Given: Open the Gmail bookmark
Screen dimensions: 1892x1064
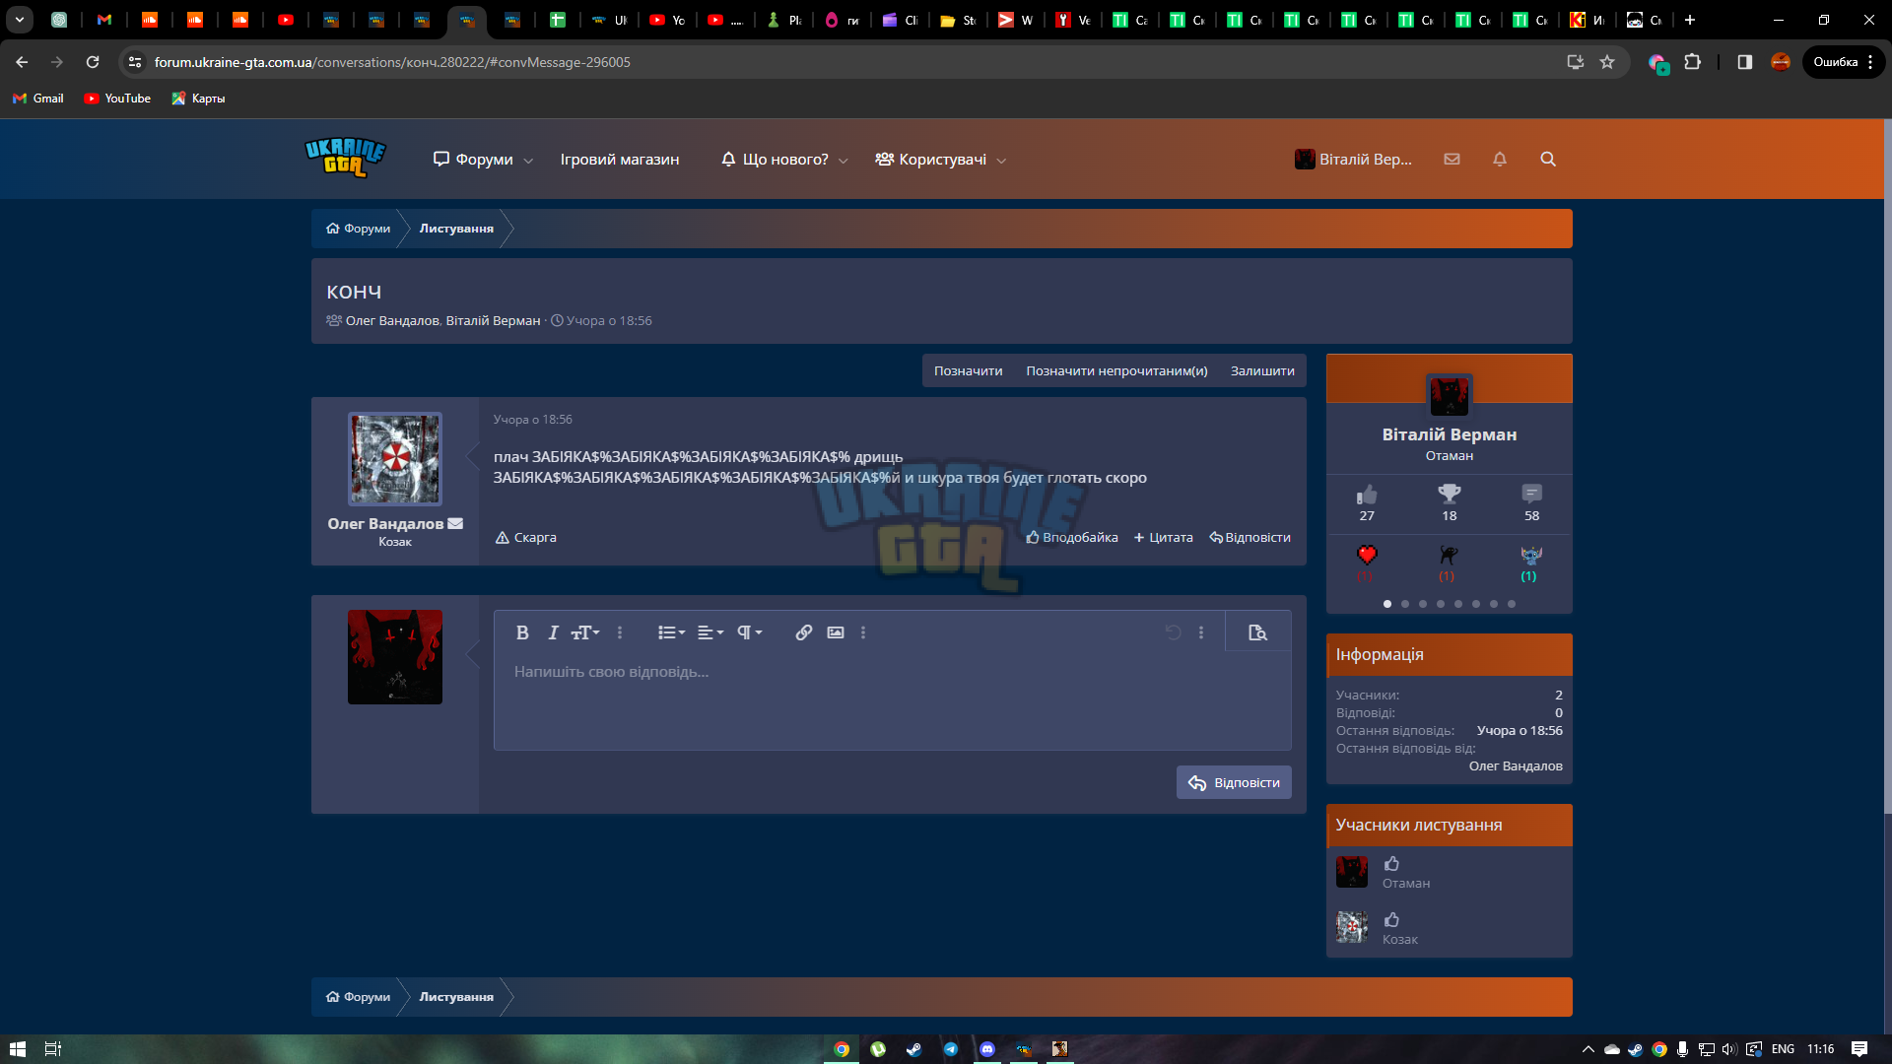Looking at the screenshot, I should click(x=38, y=99).
